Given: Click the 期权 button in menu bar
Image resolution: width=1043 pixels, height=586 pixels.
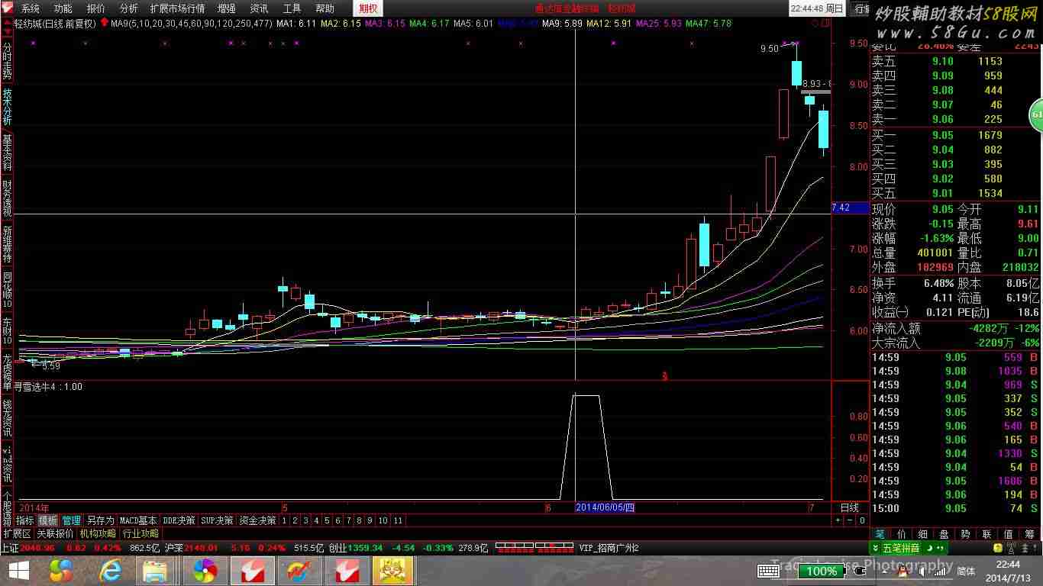Looking at the screenshot, I should click(x=368, y=8).
